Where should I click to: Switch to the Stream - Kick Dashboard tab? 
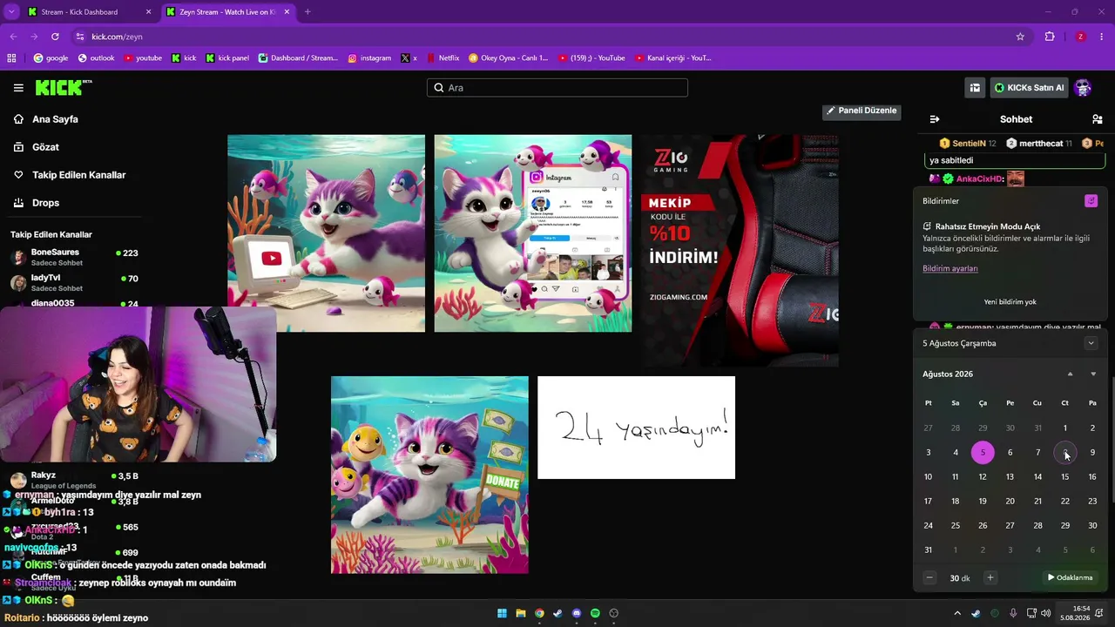91,12
